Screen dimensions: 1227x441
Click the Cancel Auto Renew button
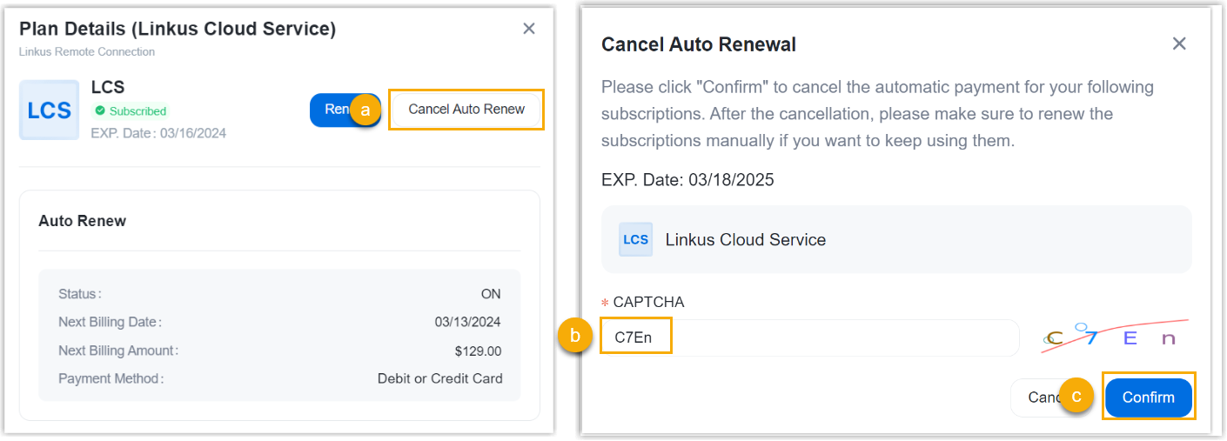coord(466,110)
